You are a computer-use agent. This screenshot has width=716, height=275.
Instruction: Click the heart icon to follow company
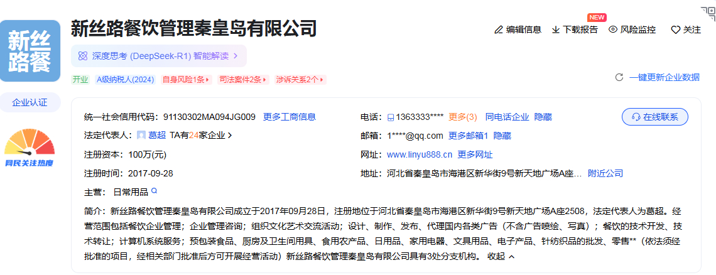pyautogui.click(x=675, y=30)
